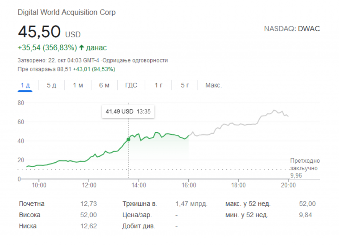Image resolution: width=339 pixels, height=245 pixels.
Task: Switch to the 5 д range tab
Action: 51,85
